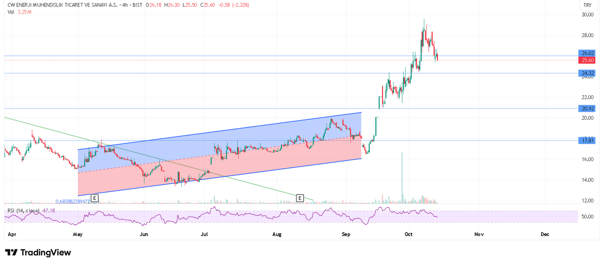Select the TRY currency label

point(587,5)
